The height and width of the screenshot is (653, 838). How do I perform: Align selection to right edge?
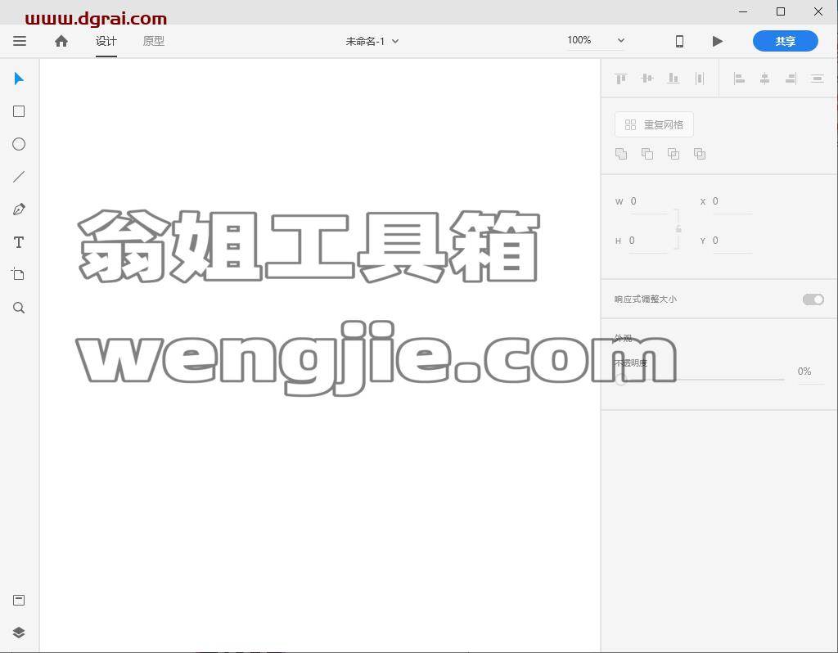[791, 79]
